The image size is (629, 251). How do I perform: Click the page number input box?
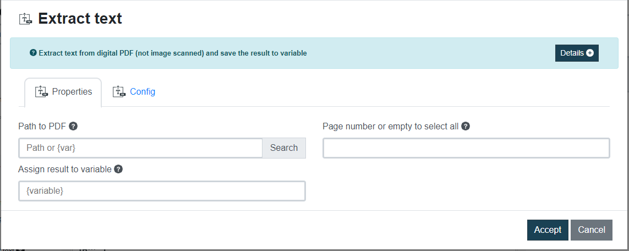[466, 148]
